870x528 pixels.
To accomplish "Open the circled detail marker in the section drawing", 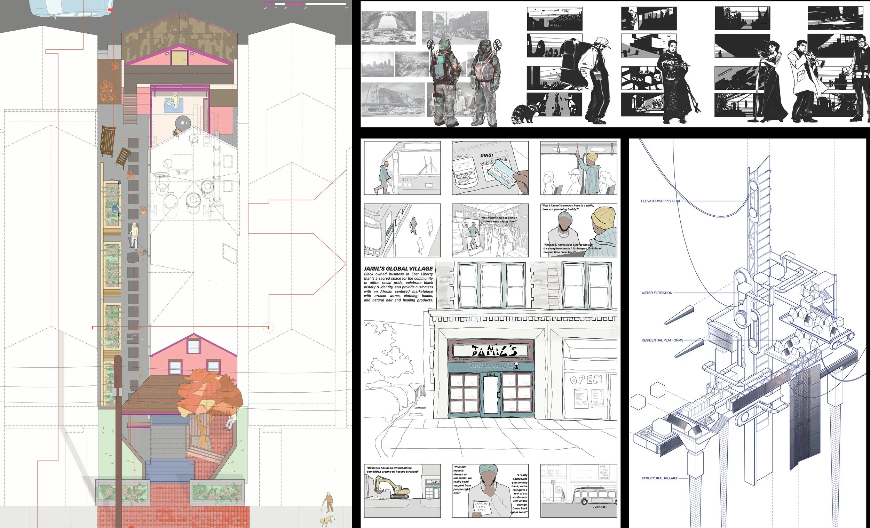I will point(268,327).
